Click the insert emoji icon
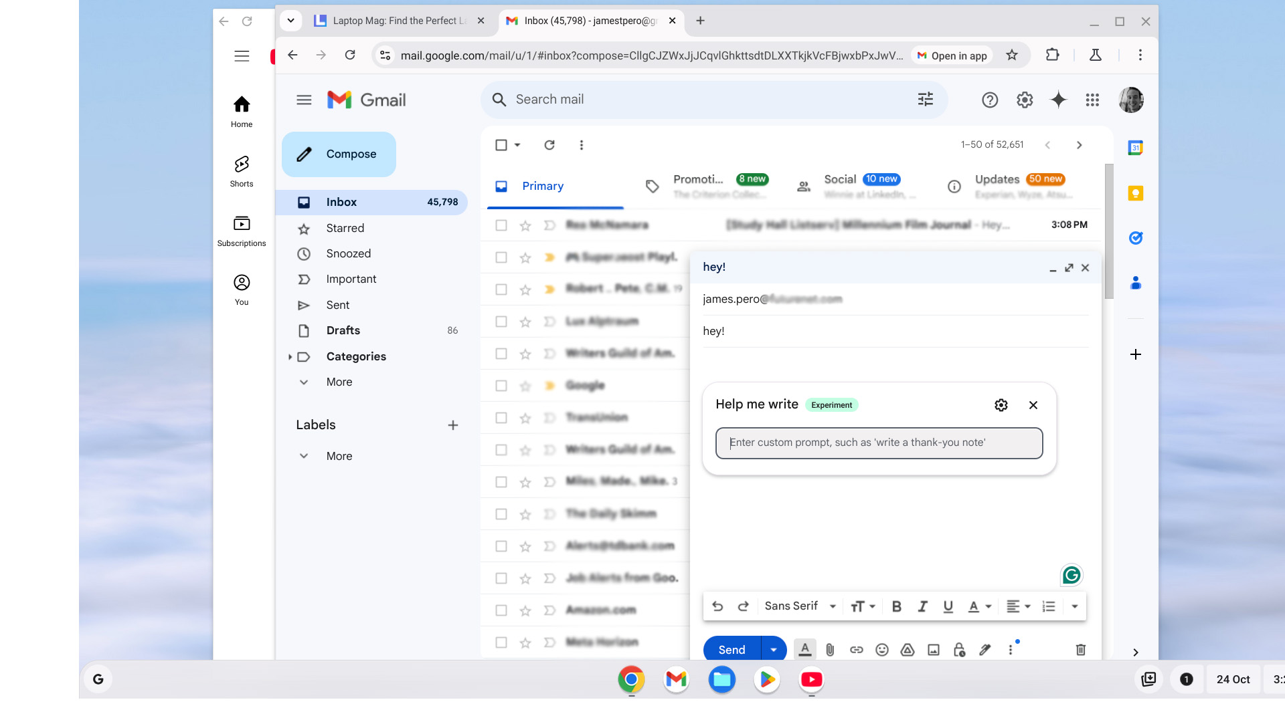Screen dimensions: 1285x722 point(881,650)
